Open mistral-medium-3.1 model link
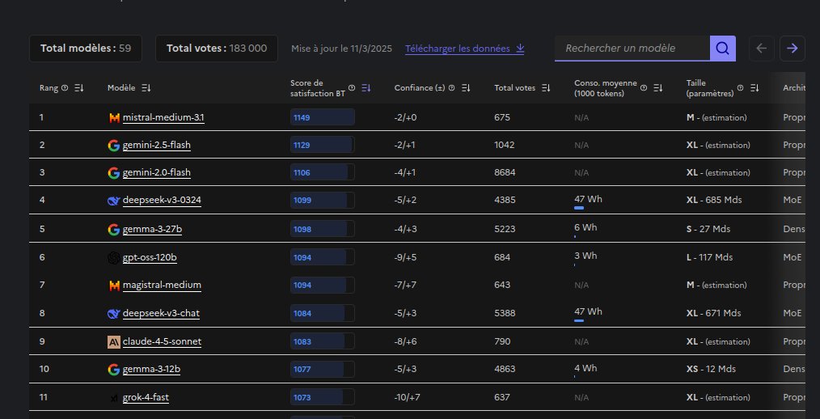The image size is (820, 419). [163, 118]
